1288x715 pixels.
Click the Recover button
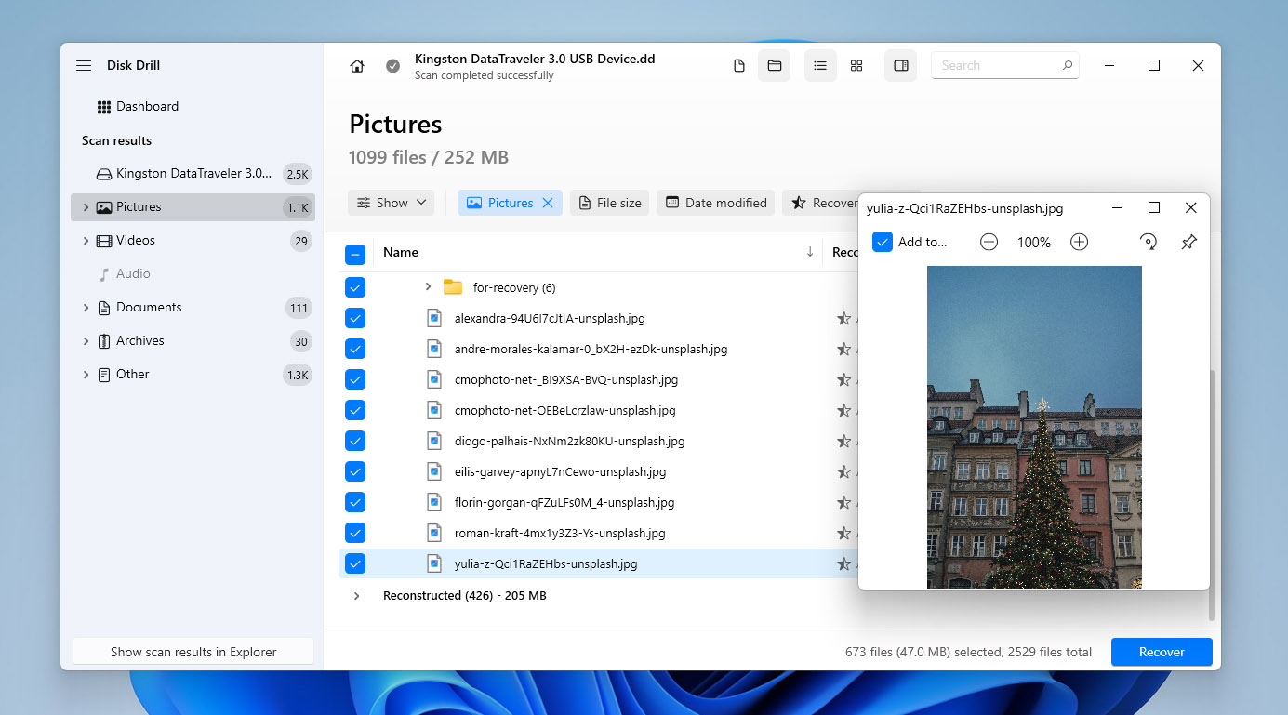[x=1161, y=652]
